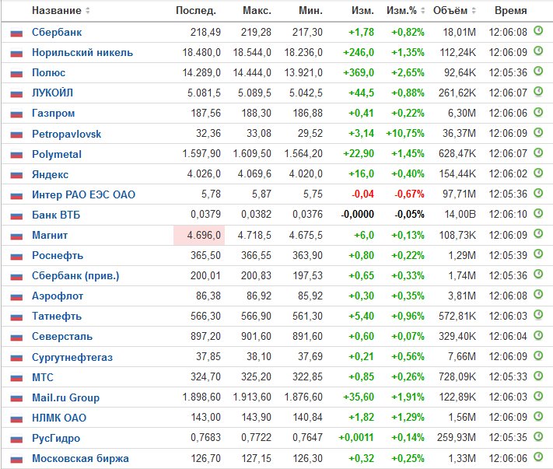The width and height of the screenshot is (553, 469).
Task: Click the Russian flag icon beside РусГидро
Action: click(x=16, y=439)
